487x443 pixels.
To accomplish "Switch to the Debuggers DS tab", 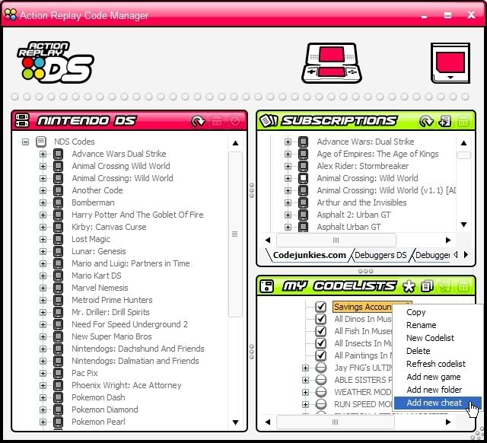I will [x=380, y=255].
